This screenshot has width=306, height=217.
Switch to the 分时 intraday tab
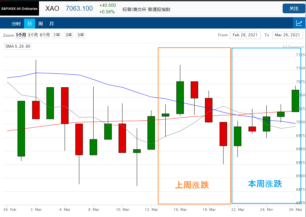coord(16,24)
